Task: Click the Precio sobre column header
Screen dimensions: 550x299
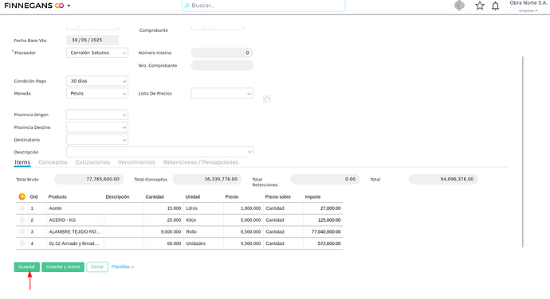Action: (x=278, y=196)
